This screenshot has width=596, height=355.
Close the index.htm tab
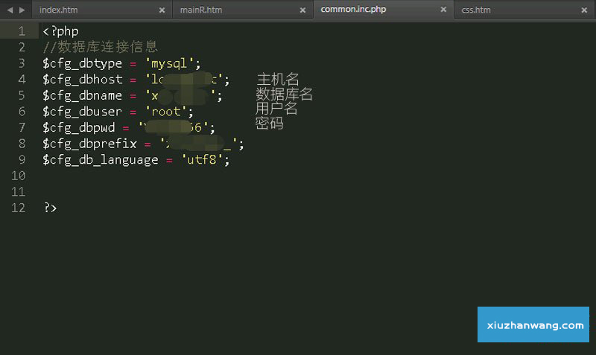(x=162, y=10)
